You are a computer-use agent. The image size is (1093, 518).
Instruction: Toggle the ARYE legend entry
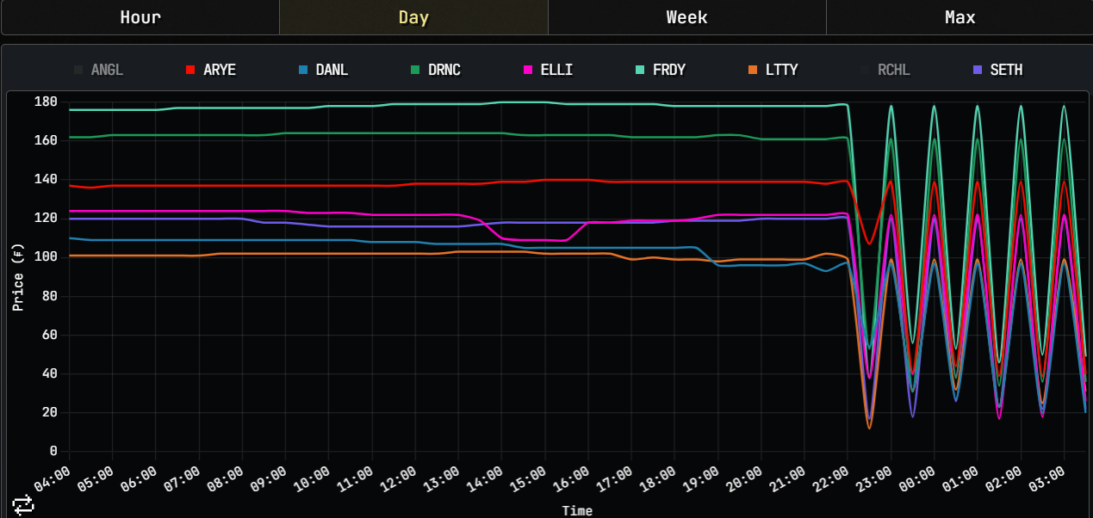[210, 70]
